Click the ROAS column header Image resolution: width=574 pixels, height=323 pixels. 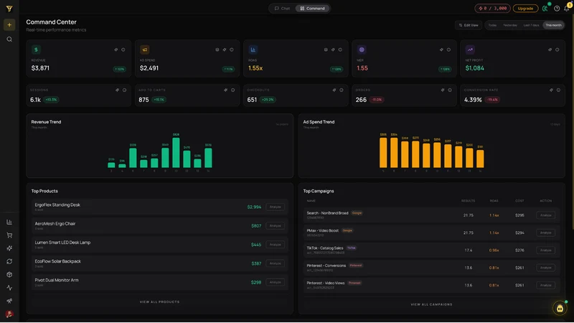[x=494, y=201]
